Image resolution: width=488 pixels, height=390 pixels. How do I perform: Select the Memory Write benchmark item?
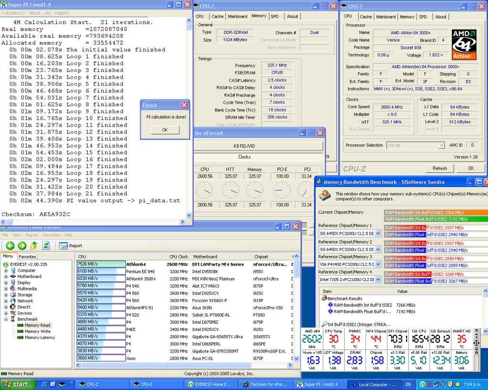coord(37,331)
